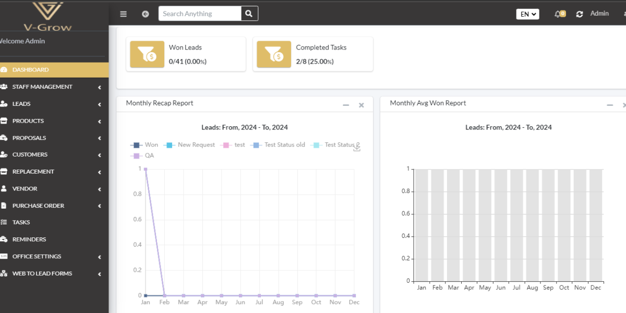Download the Monthly Recap chart as image
Viewport: 626px width, 313px height.
tap(357, 148)
